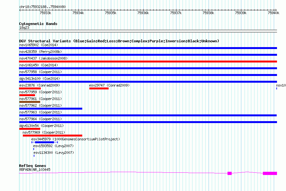Select the red esv23876 loss bar
Screen dimensions: 286x191
point(30,88)
